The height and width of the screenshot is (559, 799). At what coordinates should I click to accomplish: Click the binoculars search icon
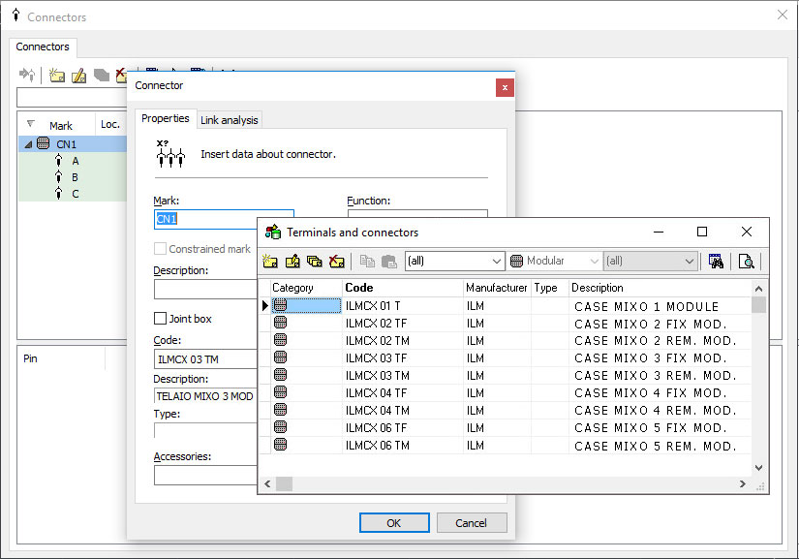716,262
